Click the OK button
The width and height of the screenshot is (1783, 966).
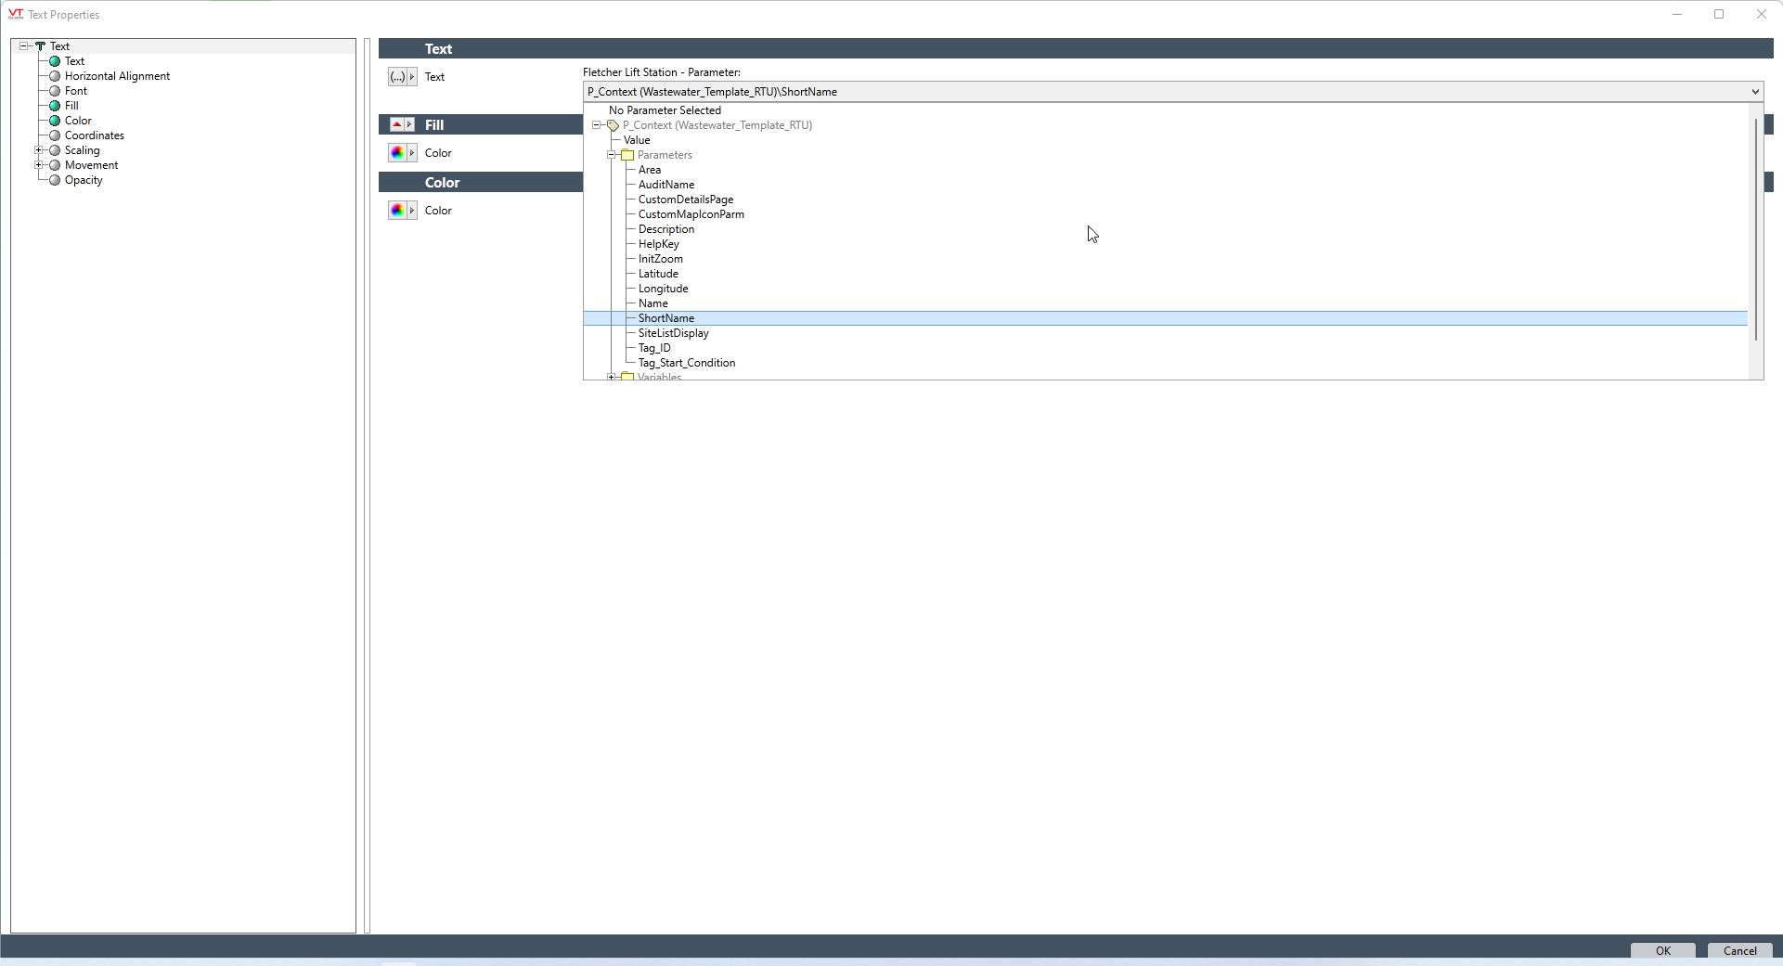click(1662, 950)
